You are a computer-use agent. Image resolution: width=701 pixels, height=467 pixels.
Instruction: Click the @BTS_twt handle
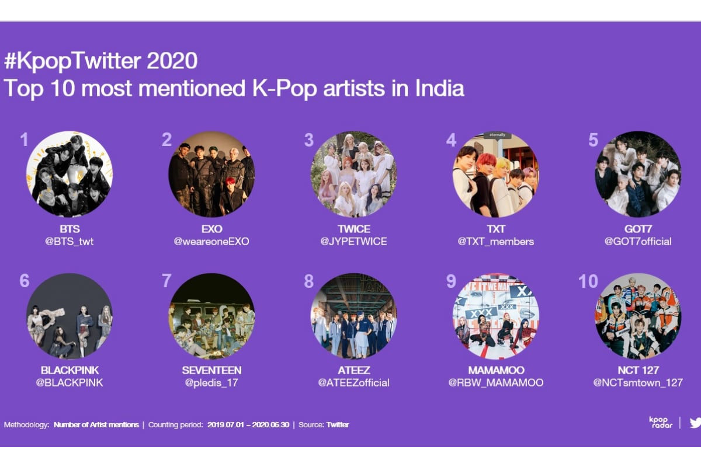point(70,241)
